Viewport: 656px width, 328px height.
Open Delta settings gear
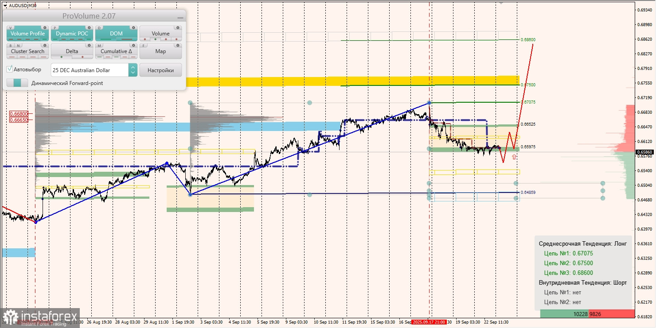coord(89,45)
